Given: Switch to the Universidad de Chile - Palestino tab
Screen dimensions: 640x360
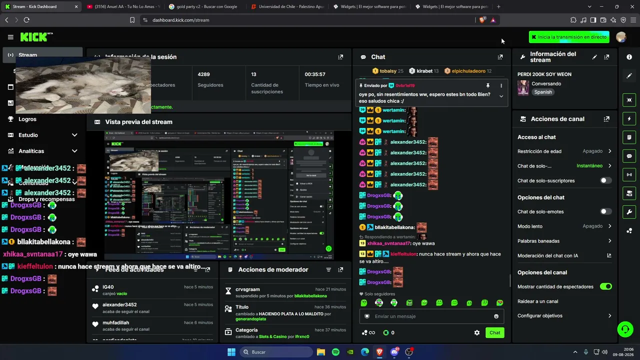Looking at the screenshot, I should point(287,6).
